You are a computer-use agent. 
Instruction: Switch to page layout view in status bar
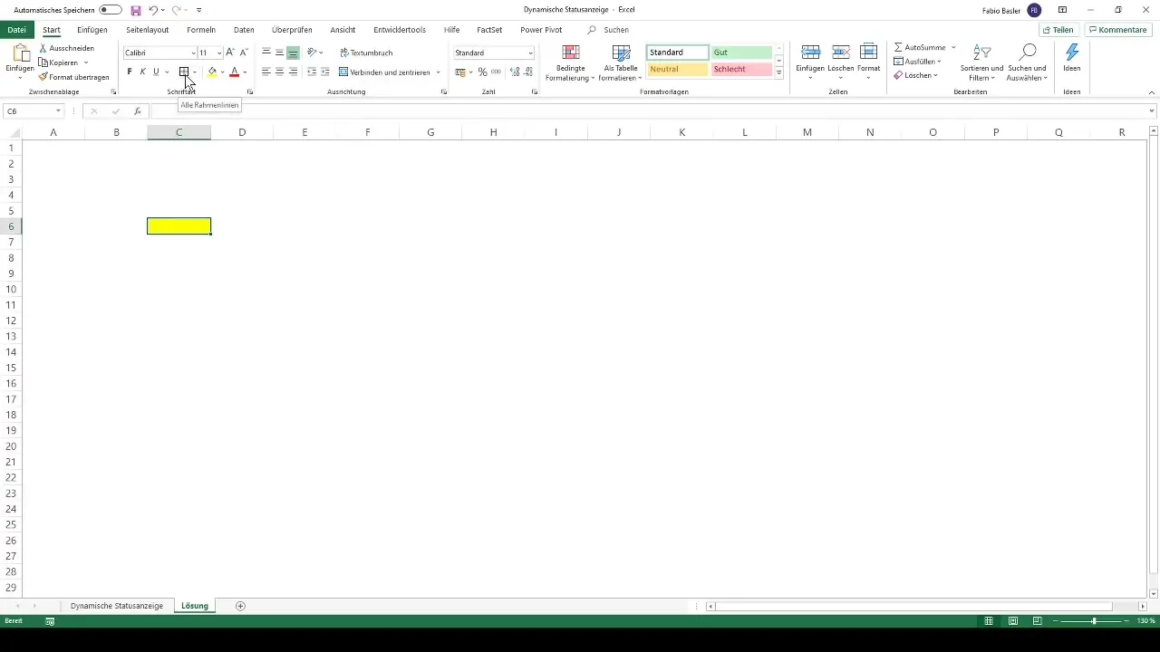1012,621
